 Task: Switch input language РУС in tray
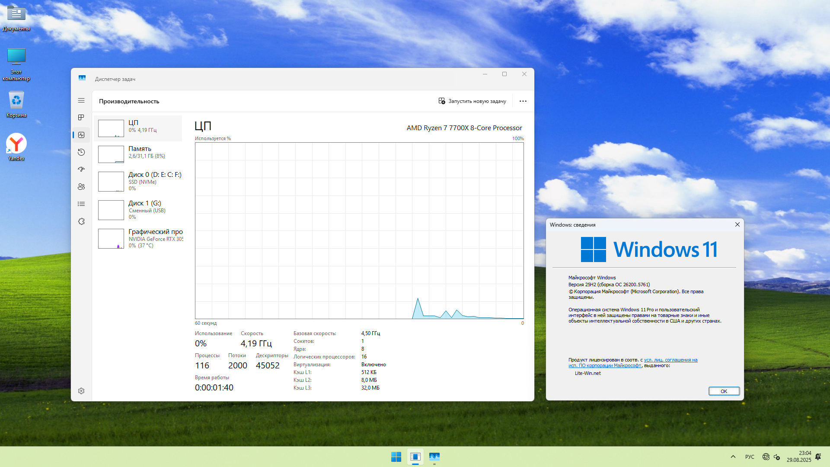(x=750, y=457)
